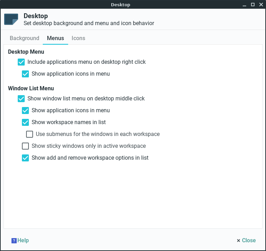266x251 pixels.
Task: Disable applications menu on desktop right click
Action: click(x=21, y=62)
